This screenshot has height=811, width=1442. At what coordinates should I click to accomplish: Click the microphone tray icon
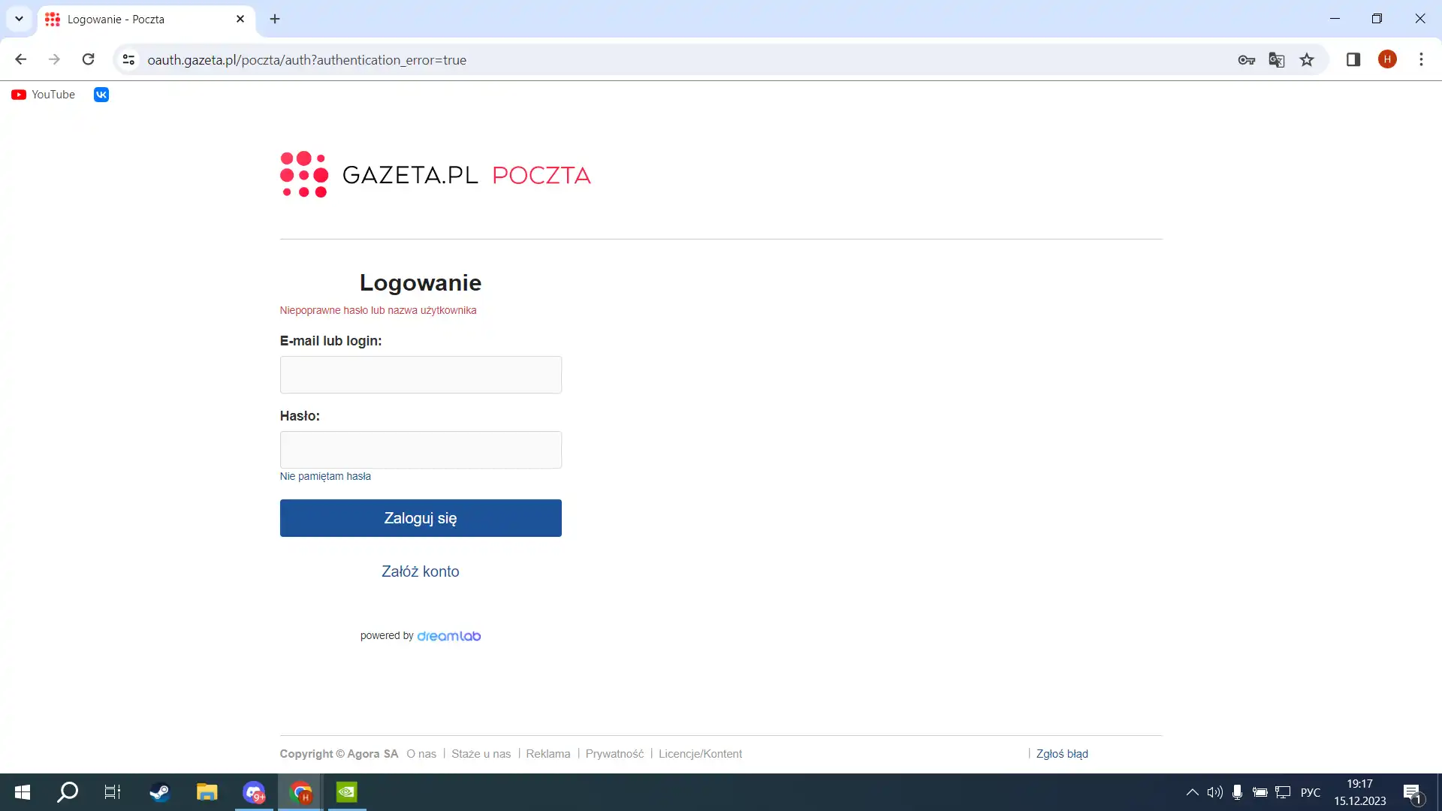[x=1237, y=792]
